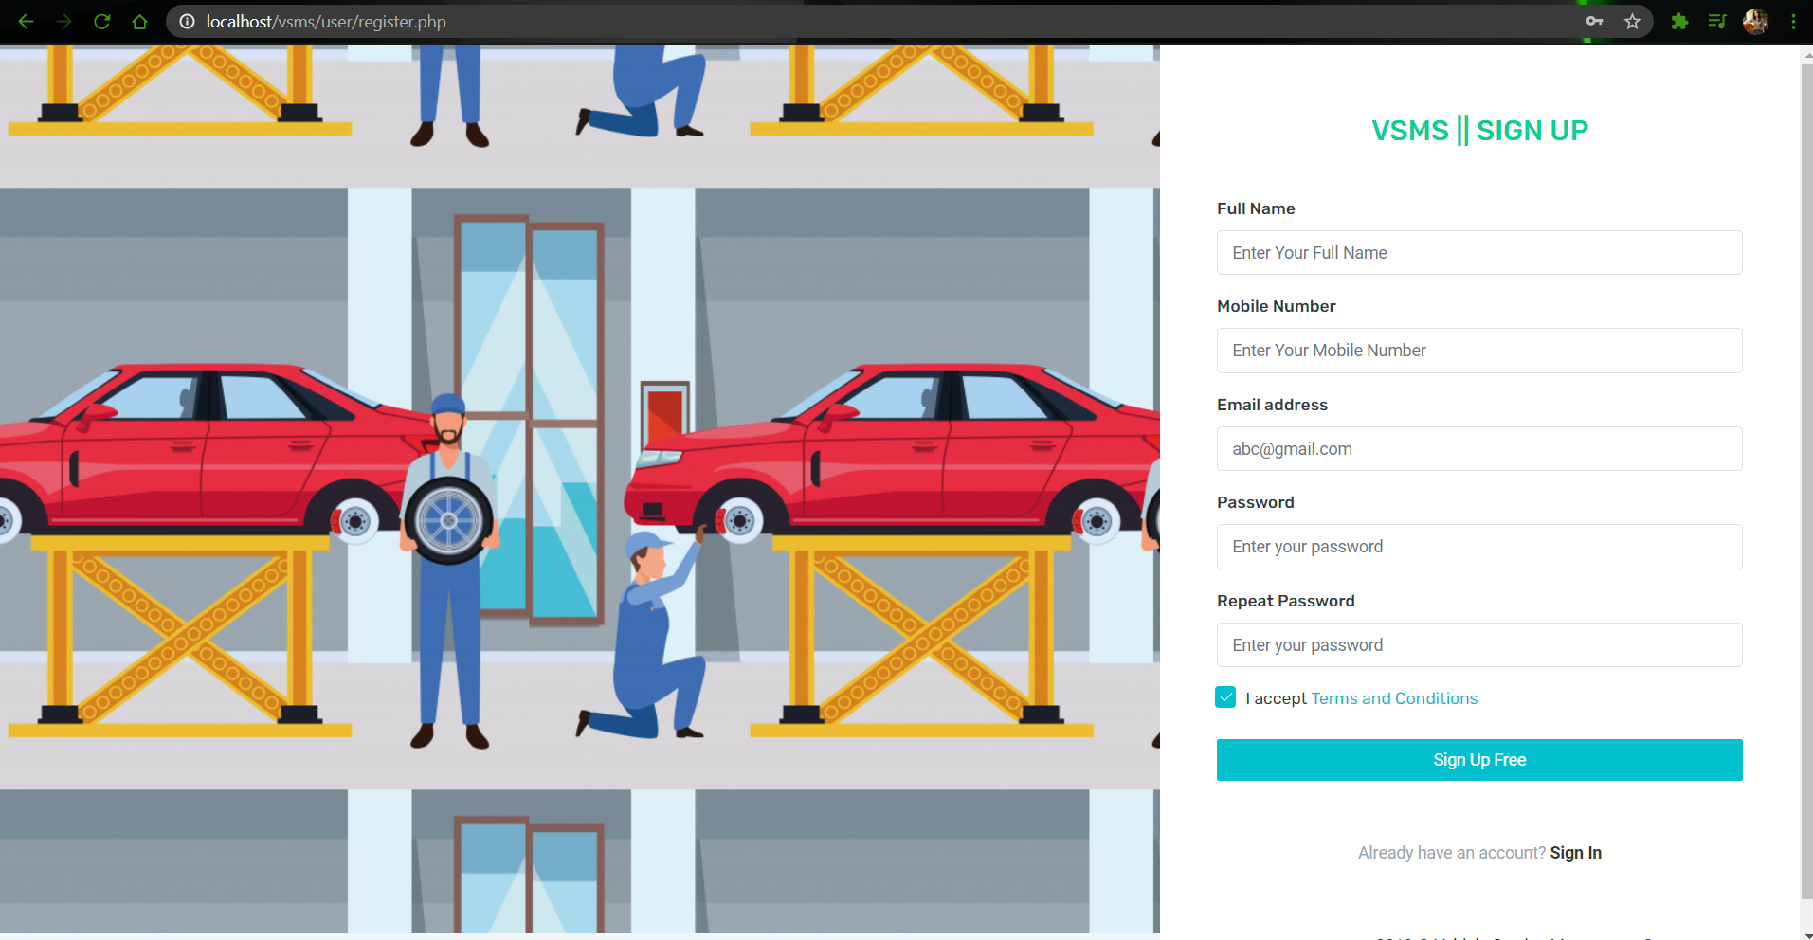Click the site info icon in address bar
The width and height of the screenshot is (1813, 940).
[186, 21]
